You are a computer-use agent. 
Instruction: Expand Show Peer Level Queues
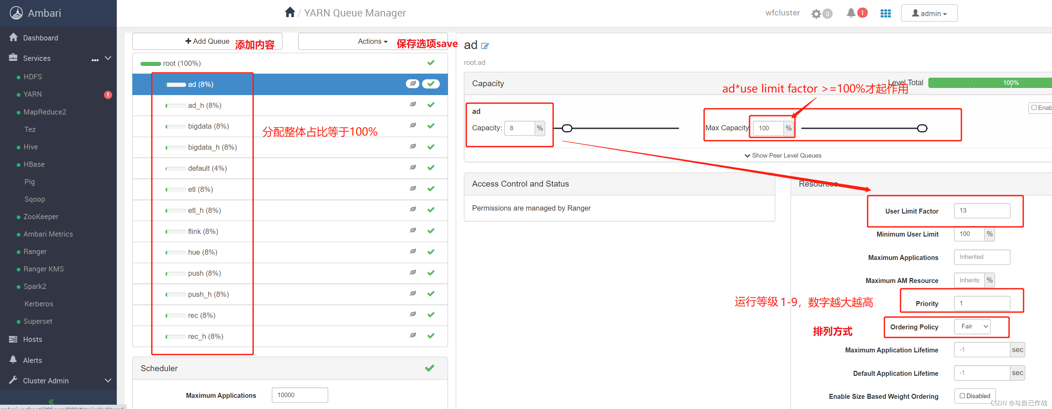(783, 155)
